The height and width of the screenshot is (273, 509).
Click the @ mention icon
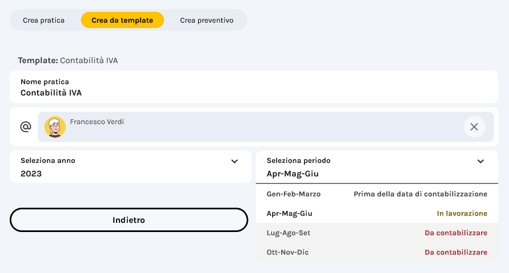tap(25, 127)
